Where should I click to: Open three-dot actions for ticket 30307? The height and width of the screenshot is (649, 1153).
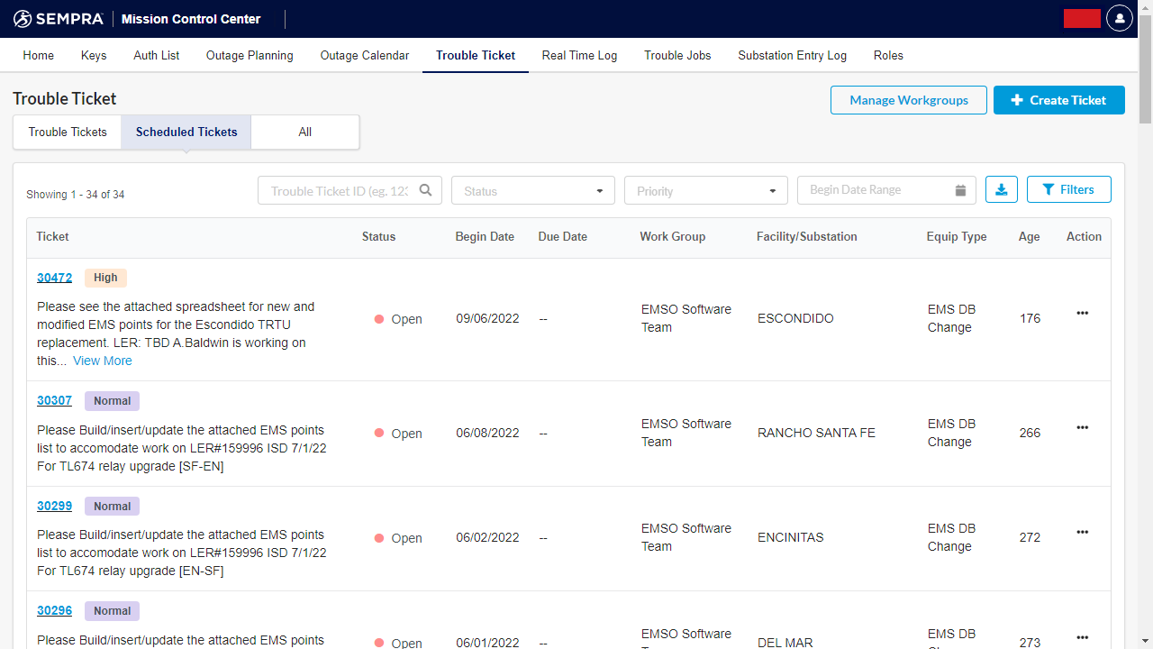(1082, 427)
